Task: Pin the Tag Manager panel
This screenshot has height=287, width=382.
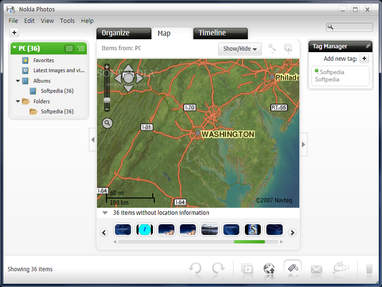Action: click(368, 46)
